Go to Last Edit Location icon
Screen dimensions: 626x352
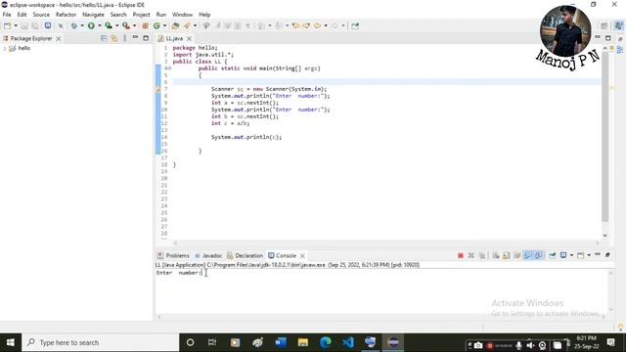(x=295, y=26)
